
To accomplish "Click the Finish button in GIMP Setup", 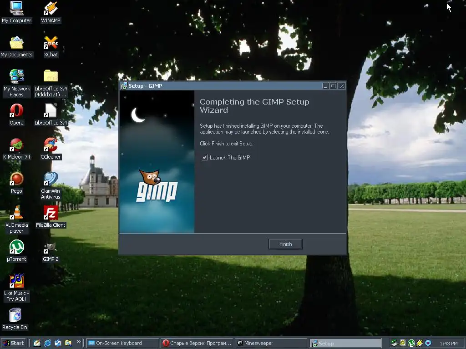I will 285,244.
